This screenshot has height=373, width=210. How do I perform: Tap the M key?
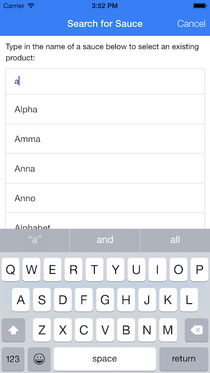[168, 330]
